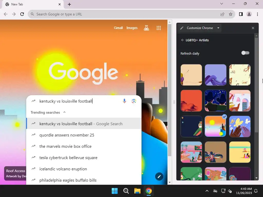263x197 pixels.
Task: Choose the red-orange clouds theme
Action: (191, 101)
